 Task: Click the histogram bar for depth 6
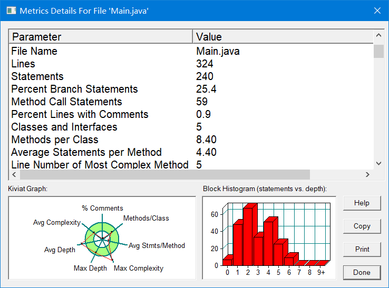(x=289, y=262)
